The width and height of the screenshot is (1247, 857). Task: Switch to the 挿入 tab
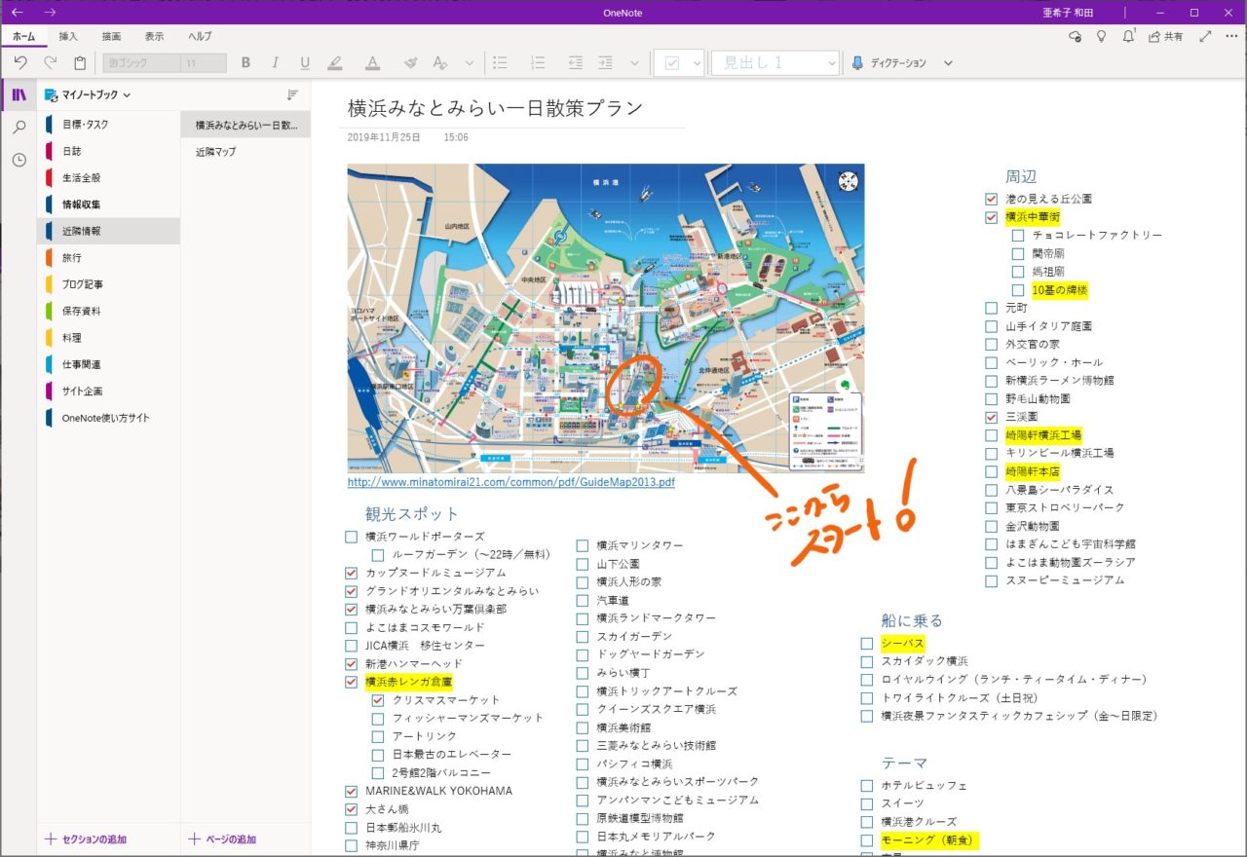[68, 36]
